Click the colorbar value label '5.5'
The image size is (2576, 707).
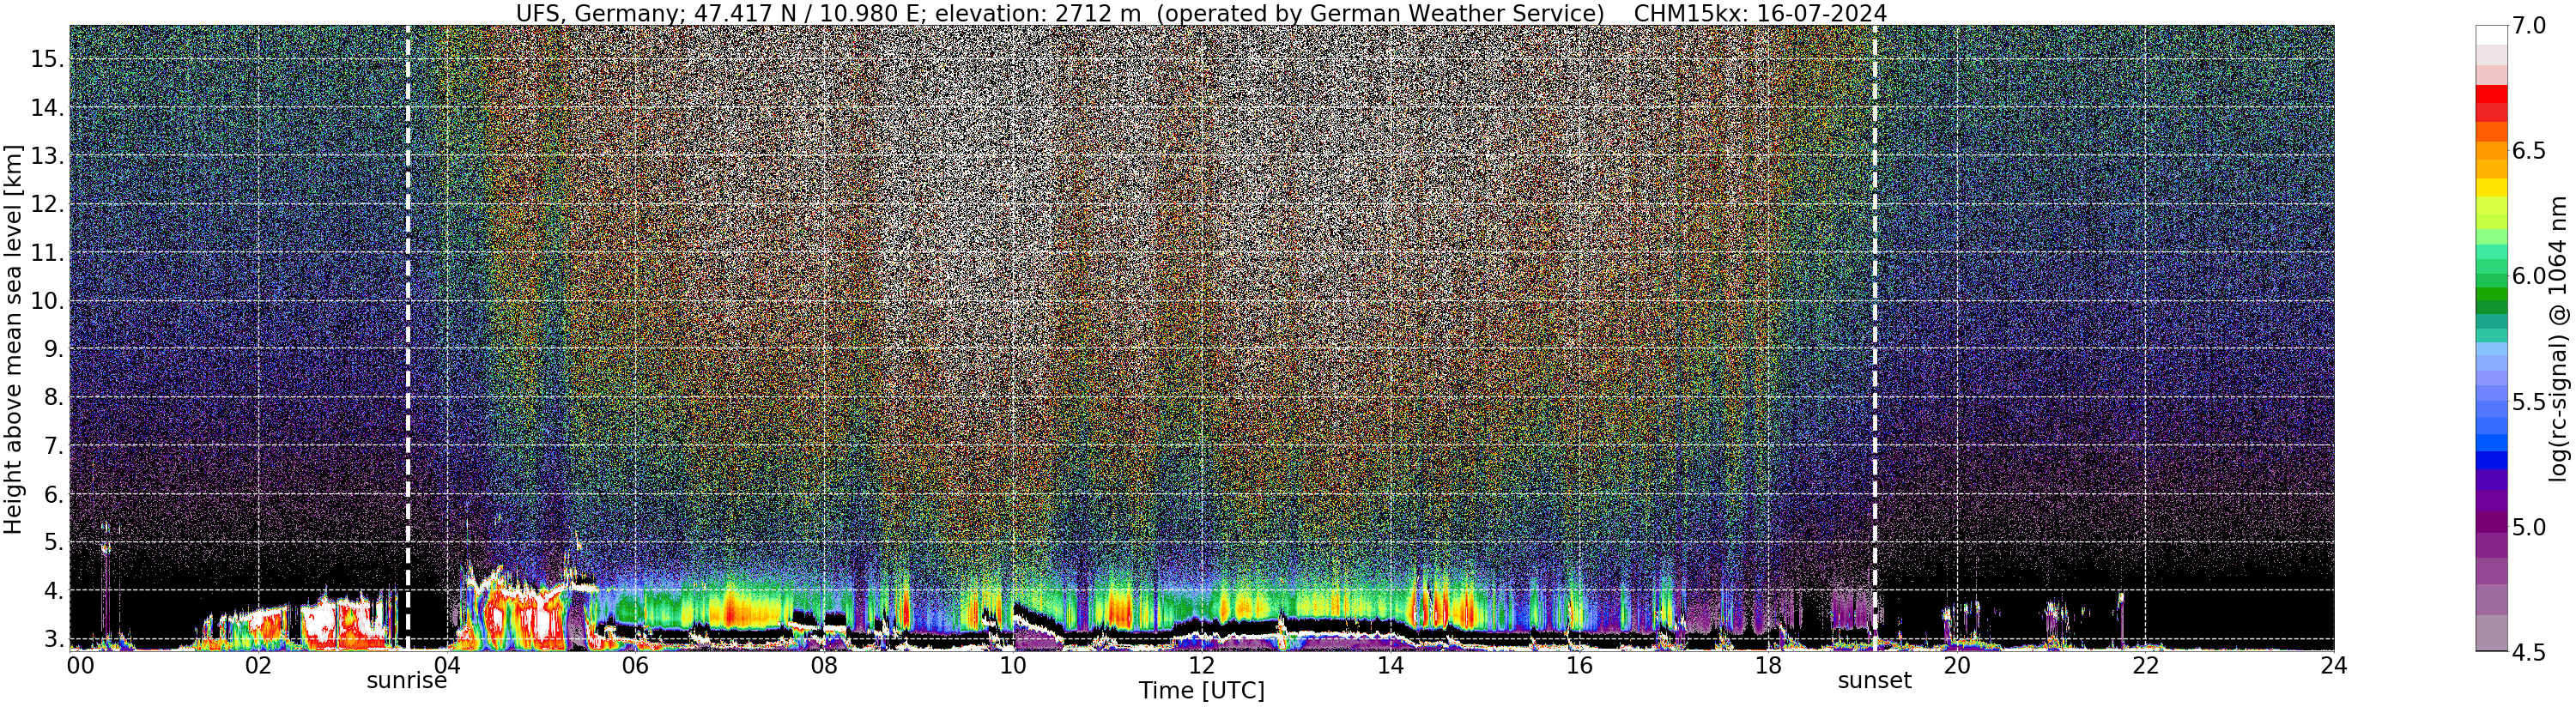[2528, 402]
